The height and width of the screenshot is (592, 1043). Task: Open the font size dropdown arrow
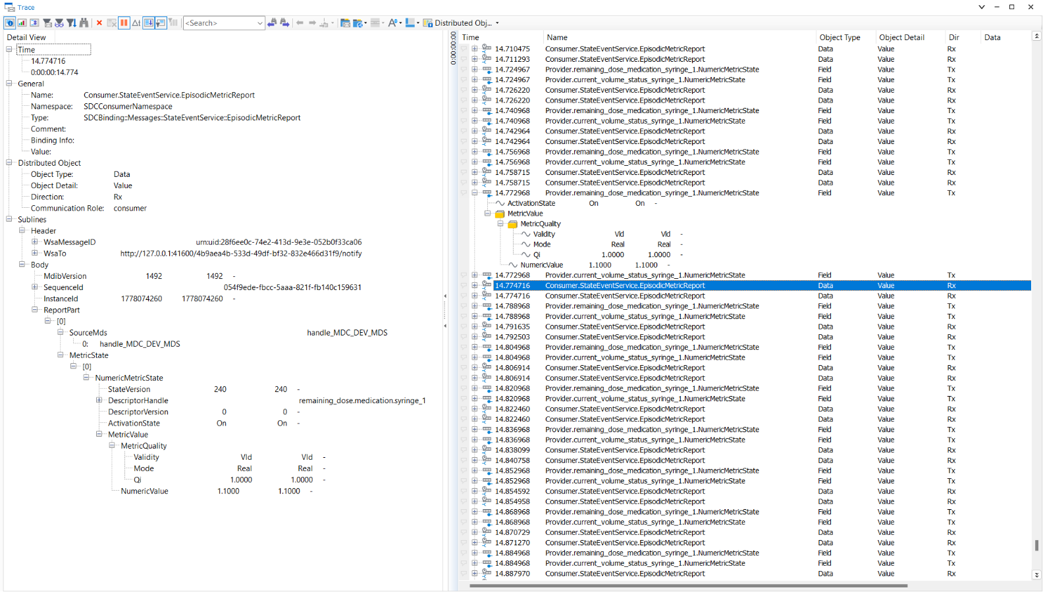point(400,23)
